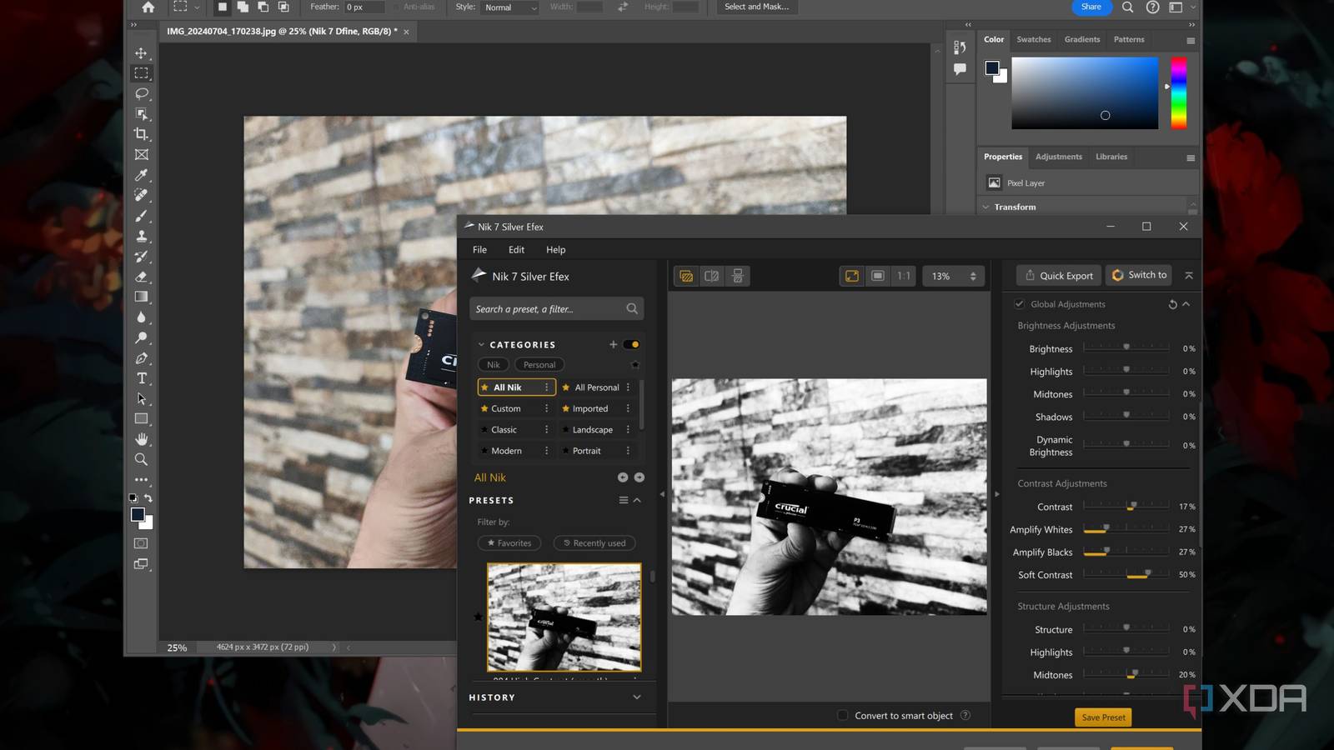Select the Brush tool in Photoshop

141,216
